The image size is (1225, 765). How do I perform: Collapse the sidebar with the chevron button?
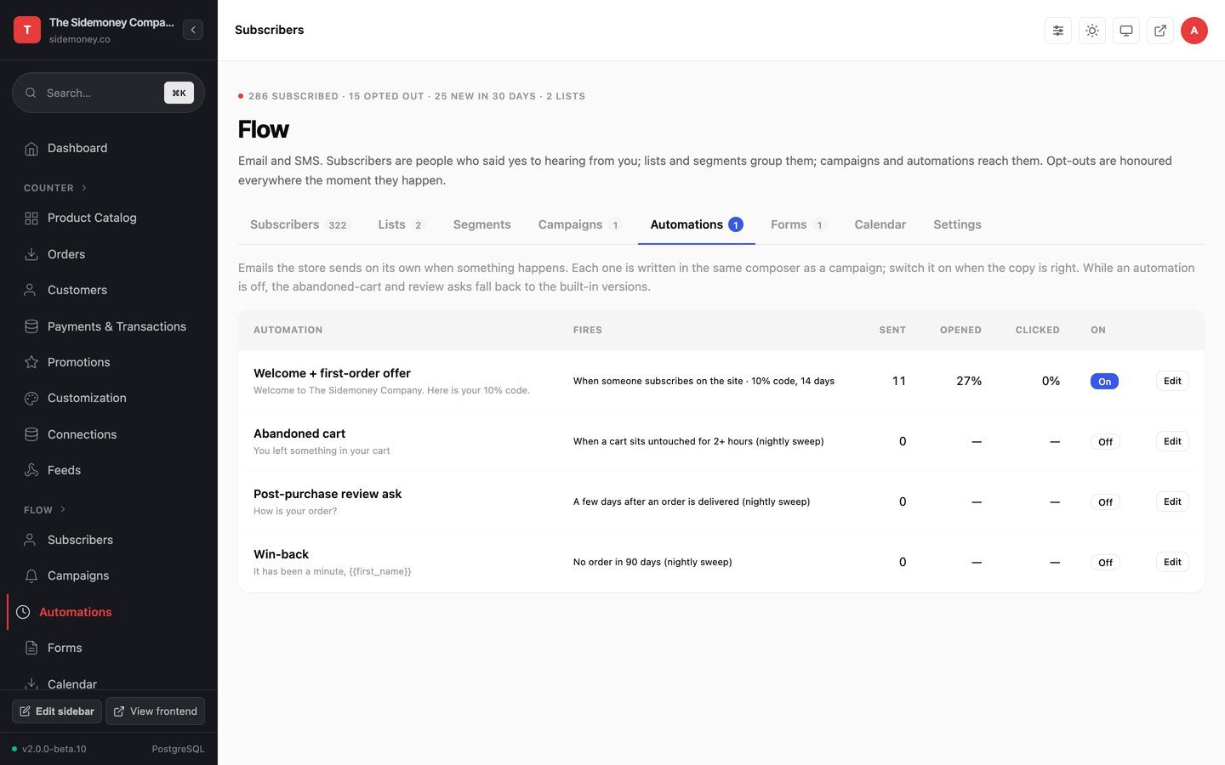pos(193,30)
